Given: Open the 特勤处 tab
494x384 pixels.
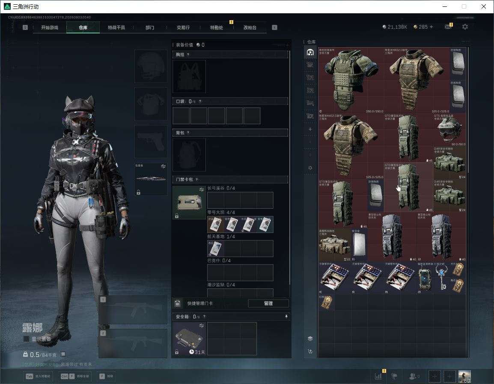Looking at the screenshot, I should point(217,27).
